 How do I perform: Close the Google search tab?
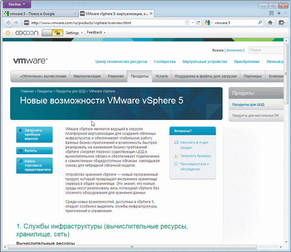(x=75, y=14)
